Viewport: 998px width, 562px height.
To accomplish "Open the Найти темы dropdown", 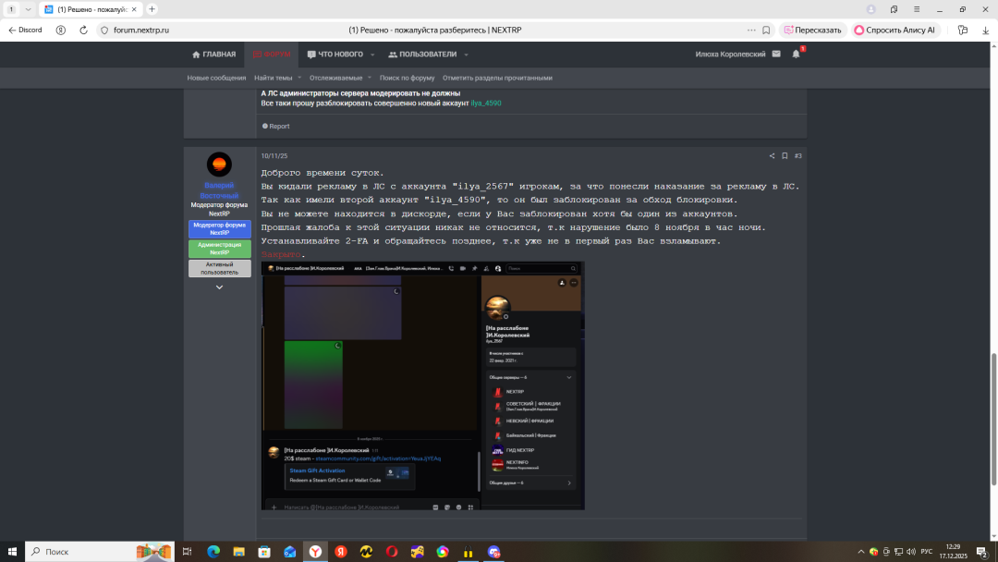I will [x=277, y=78].
